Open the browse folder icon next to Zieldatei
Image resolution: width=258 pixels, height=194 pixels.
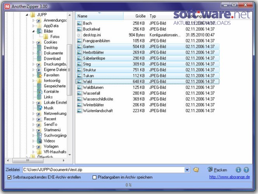(196, 170)
